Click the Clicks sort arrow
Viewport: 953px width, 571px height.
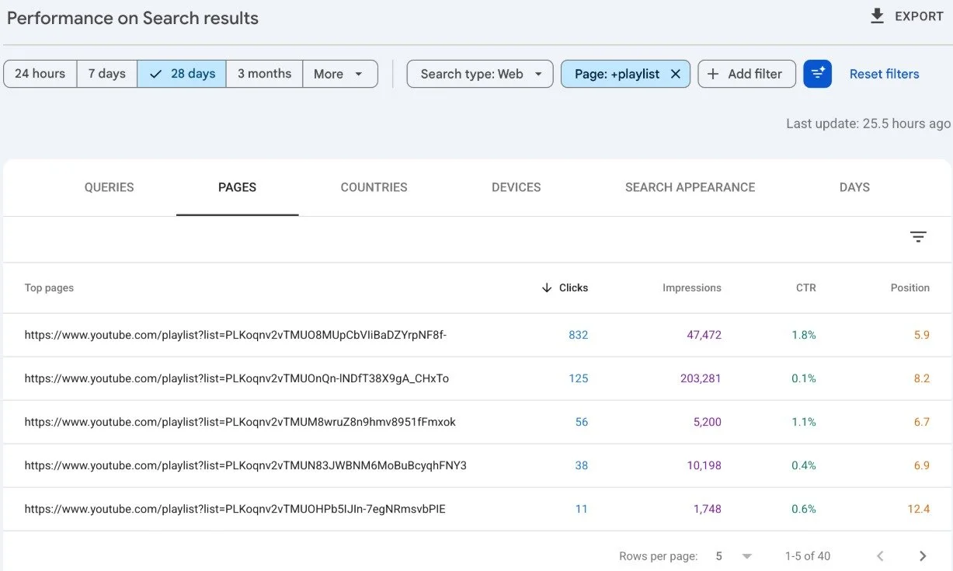pos(547,287)
